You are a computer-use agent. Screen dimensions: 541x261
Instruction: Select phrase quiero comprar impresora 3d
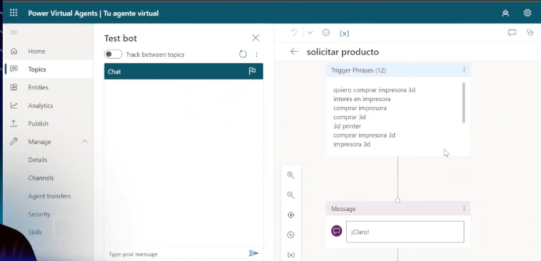coord(375,90)
